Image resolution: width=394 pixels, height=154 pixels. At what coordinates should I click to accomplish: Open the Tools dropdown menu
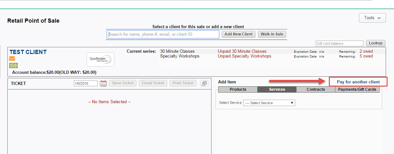click(x=372, y=18)
